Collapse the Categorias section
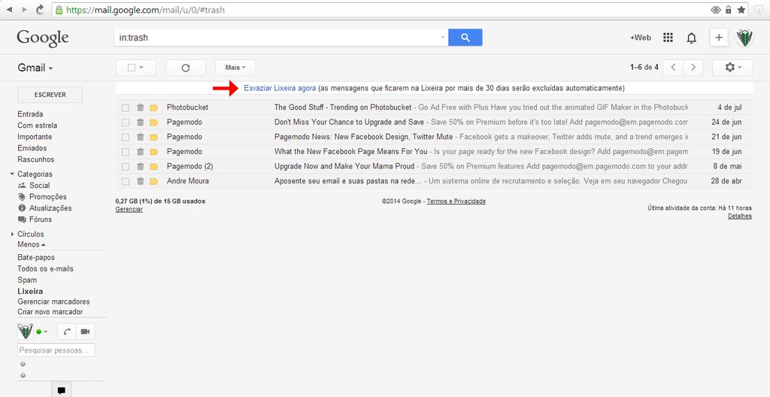This screenshot has height=397, width=770. [12, 174]
